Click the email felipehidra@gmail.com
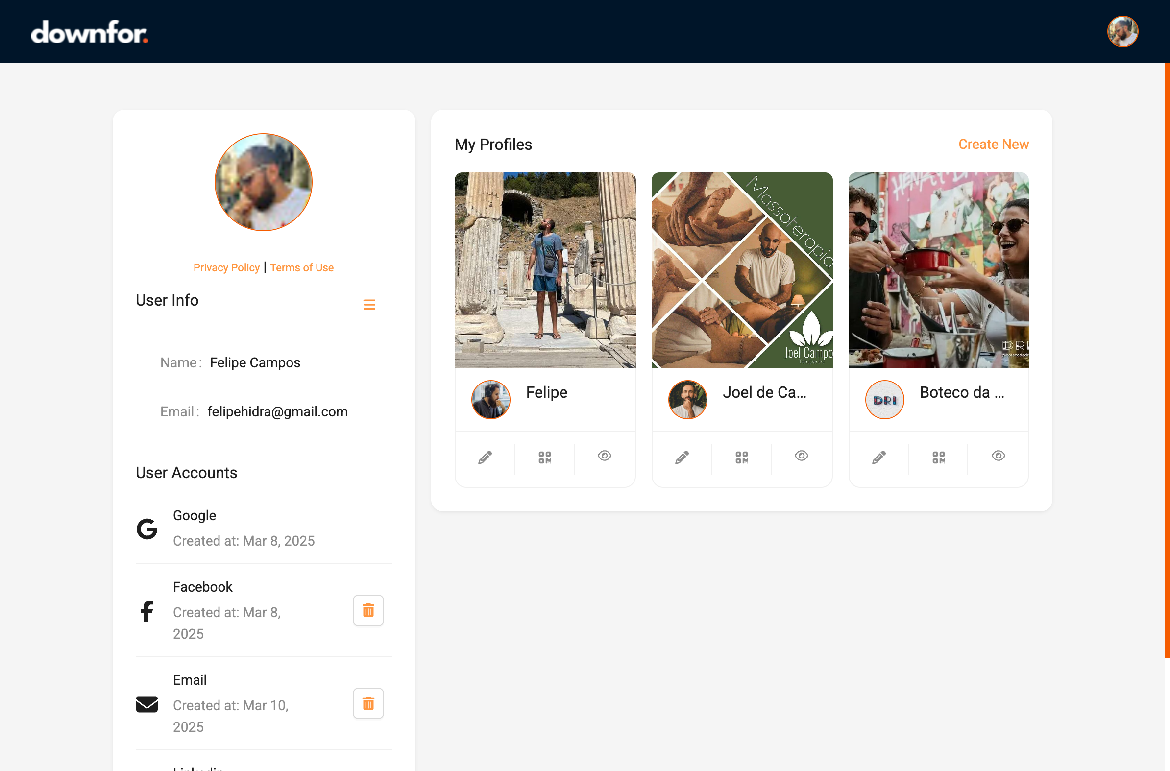The image size is (1170, 771). pos(277,411)
